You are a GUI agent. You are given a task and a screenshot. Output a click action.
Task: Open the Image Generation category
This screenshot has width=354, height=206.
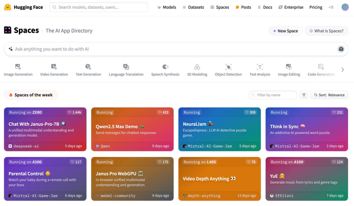[18, 70]
